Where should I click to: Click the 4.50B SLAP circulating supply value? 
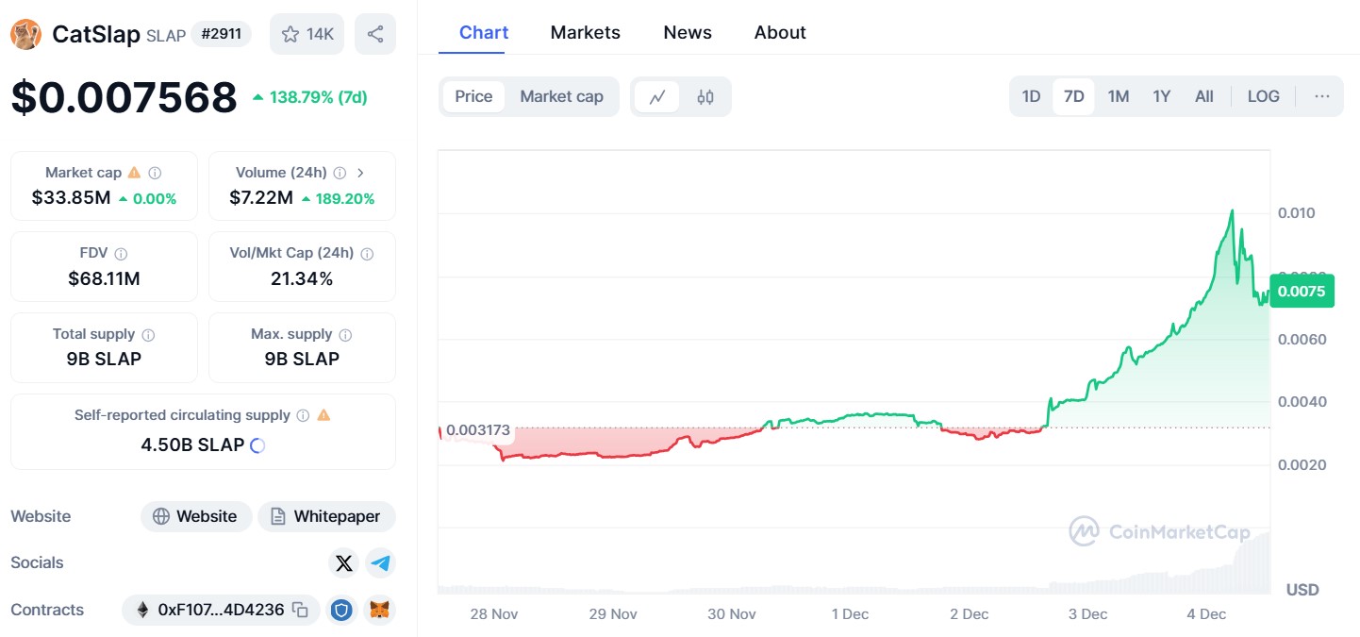click(x=192, y=444)
